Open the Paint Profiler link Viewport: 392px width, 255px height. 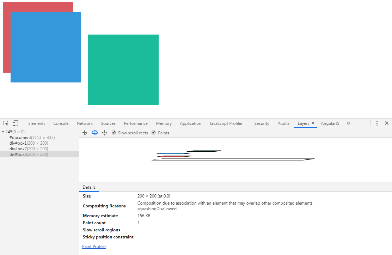click(94, 247)
